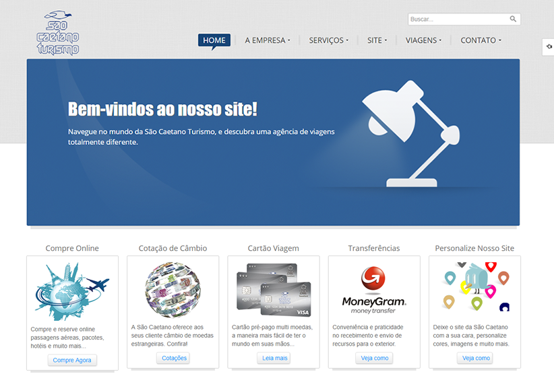Focus the Buscar search field
Image resolution: width=554 pixels, height=384 pixels.
pos(457,20)
